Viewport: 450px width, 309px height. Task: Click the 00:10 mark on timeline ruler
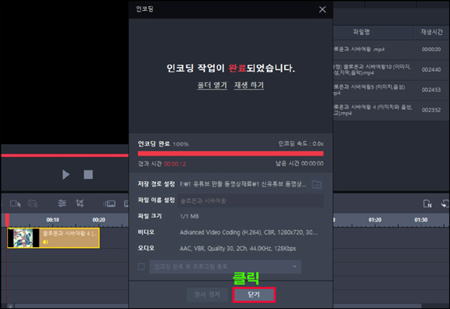[53, 220]
